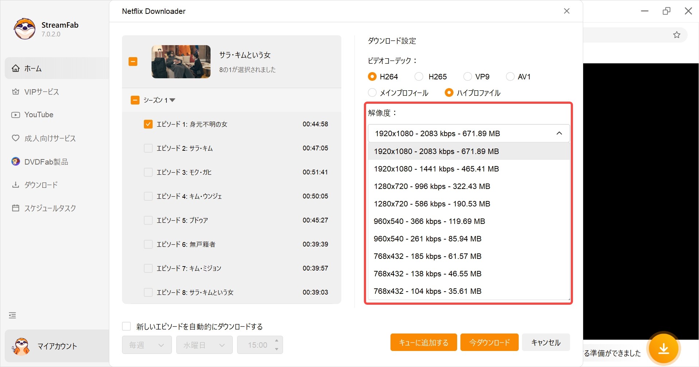Click the VIP crown icon

coord(16,92)
